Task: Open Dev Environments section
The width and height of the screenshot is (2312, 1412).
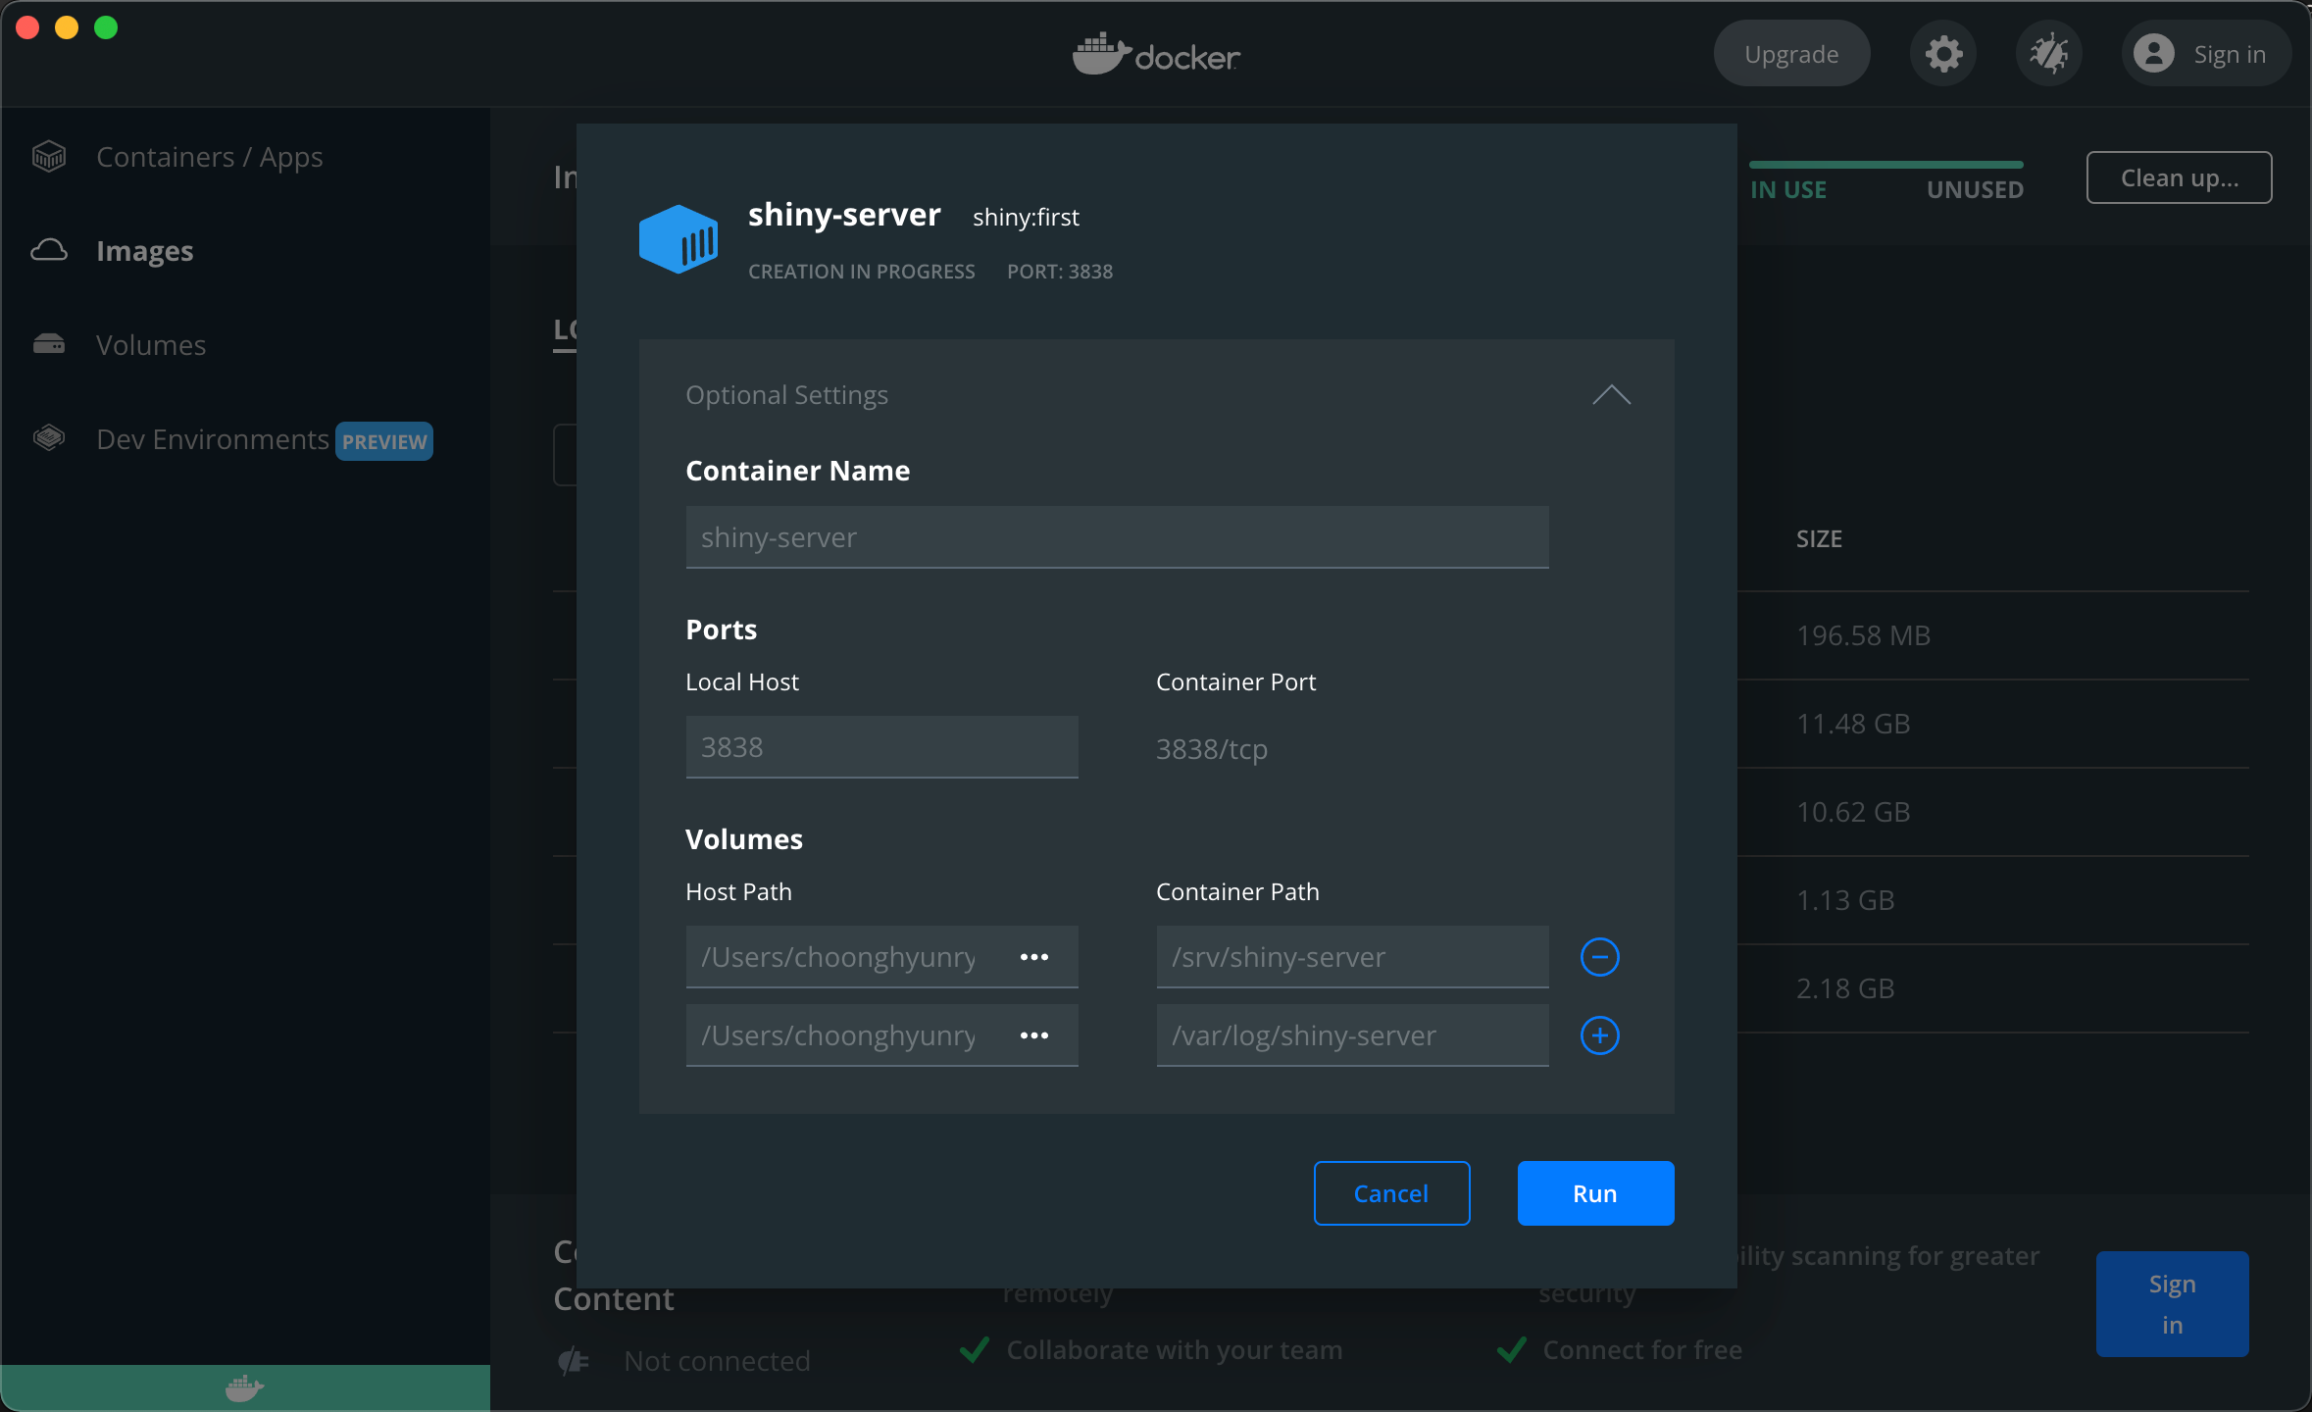Action: click(x=213, y=439)
